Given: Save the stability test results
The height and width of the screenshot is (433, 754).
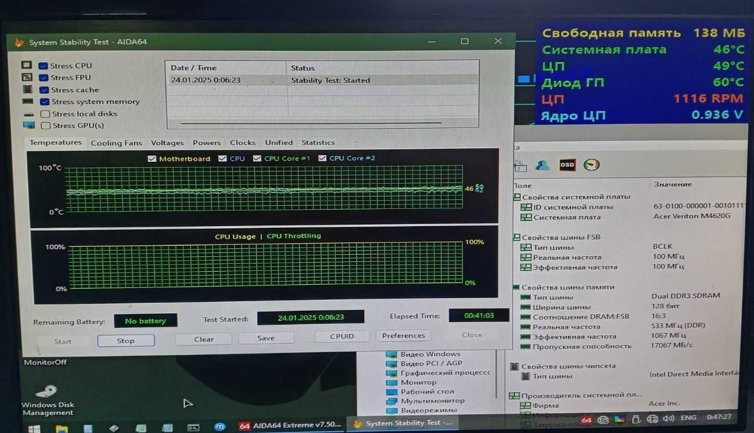Looking at the screenshot, I should (x=266, y=338).
